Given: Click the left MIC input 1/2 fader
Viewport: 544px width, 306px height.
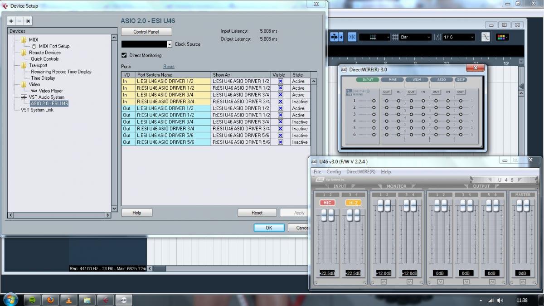Looking at the screenshot, I should (324, 215).
